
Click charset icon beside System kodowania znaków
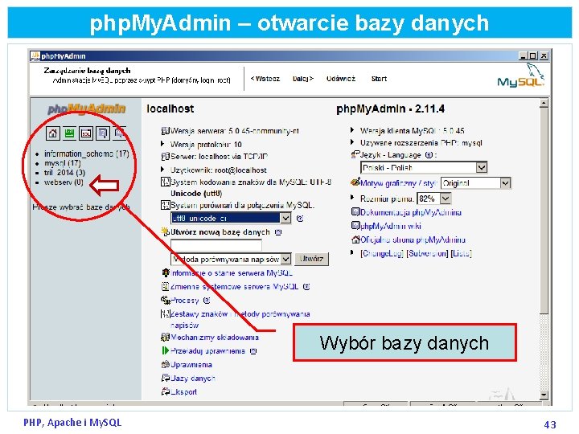[165, 182]
